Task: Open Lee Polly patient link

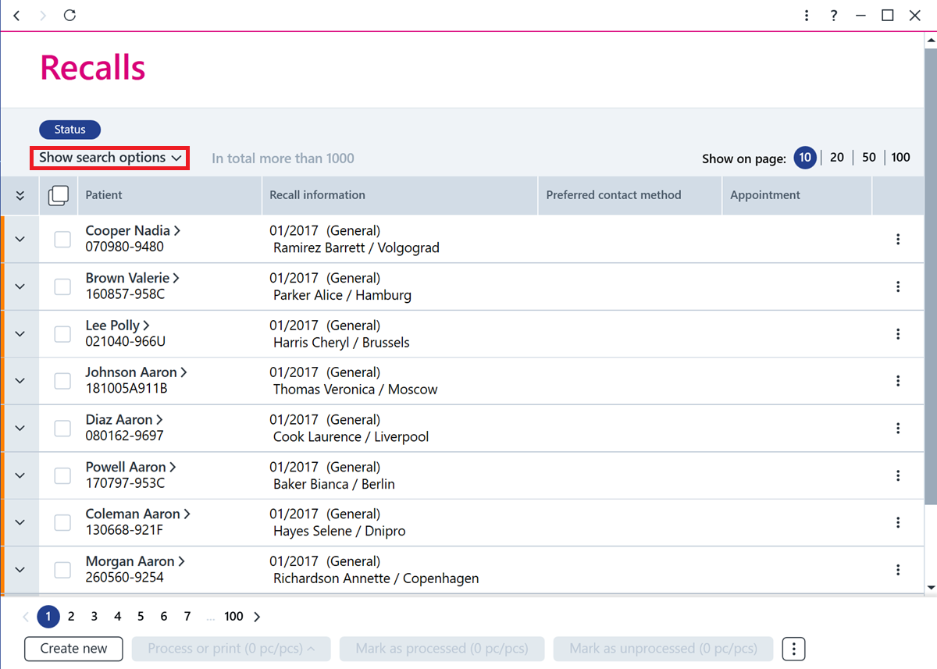Action: (x=118, y=326)
